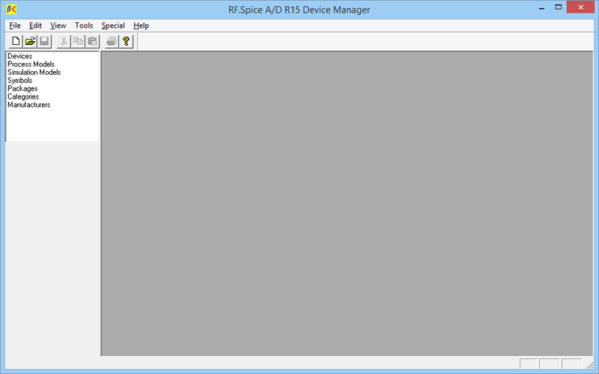Click the Copy toolbar icon
Image resolution: width=599 pixels, height=374 pixels.
(79, 41)
